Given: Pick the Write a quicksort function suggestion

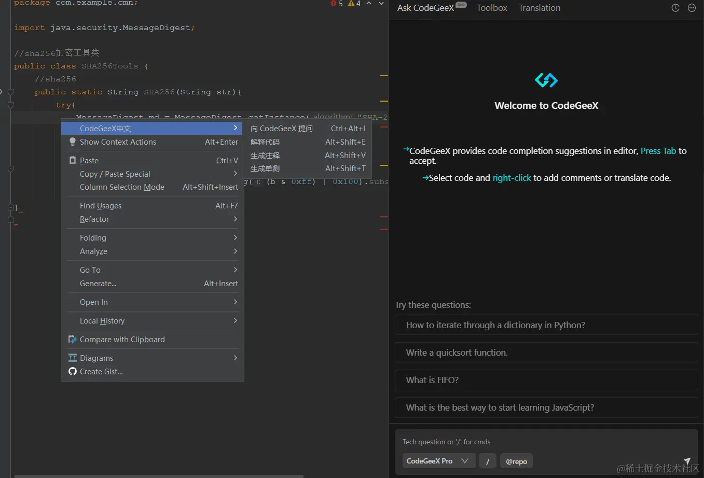Looking at the screenshot, I should click(546, 353).
